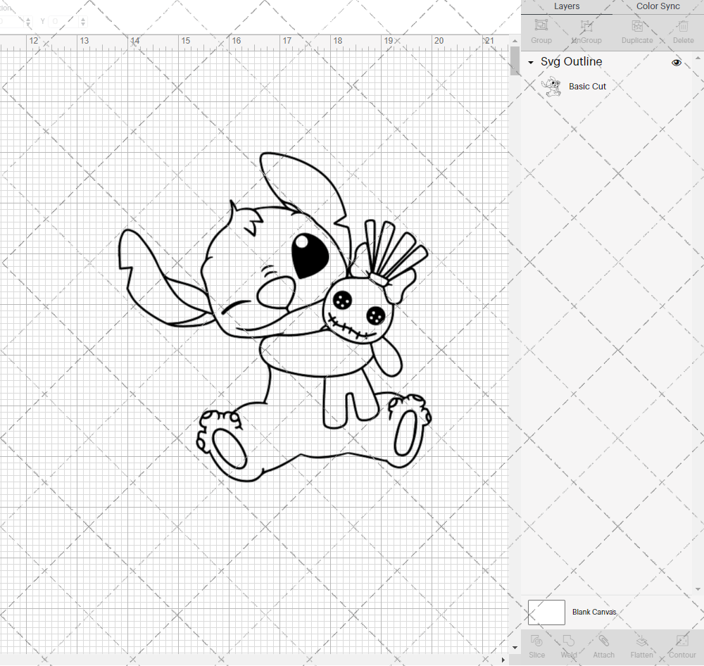Click the Basic Cut layer label
The width and height of the screenshot is (704, 666).
(x=587, y=86)
